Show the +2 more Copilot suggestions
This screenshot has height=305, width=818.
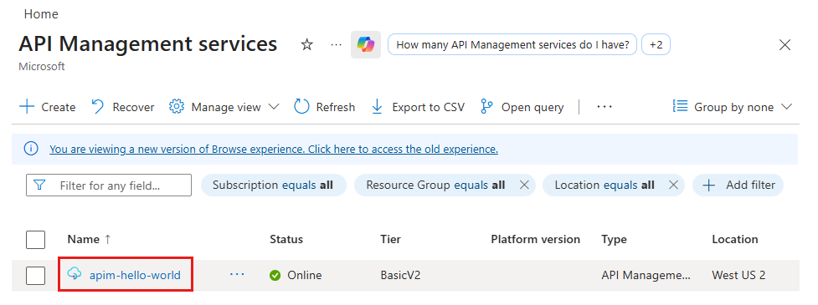[x=656, y=45]
